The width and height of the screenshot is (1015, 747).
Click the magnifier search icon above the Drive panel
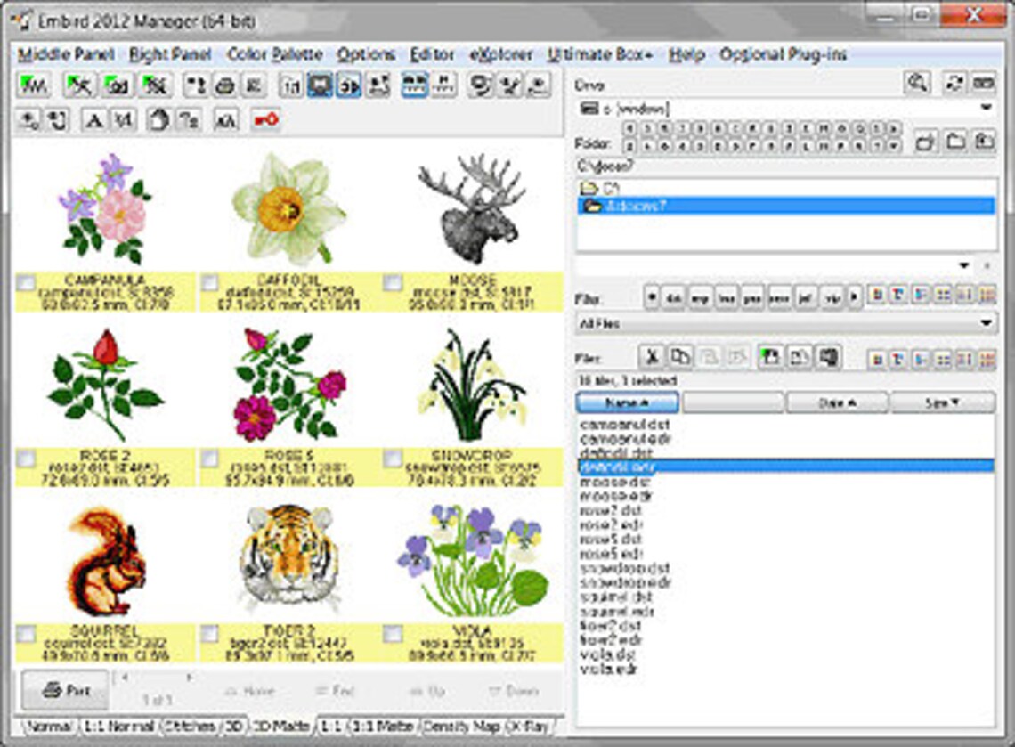coord(919,82)
